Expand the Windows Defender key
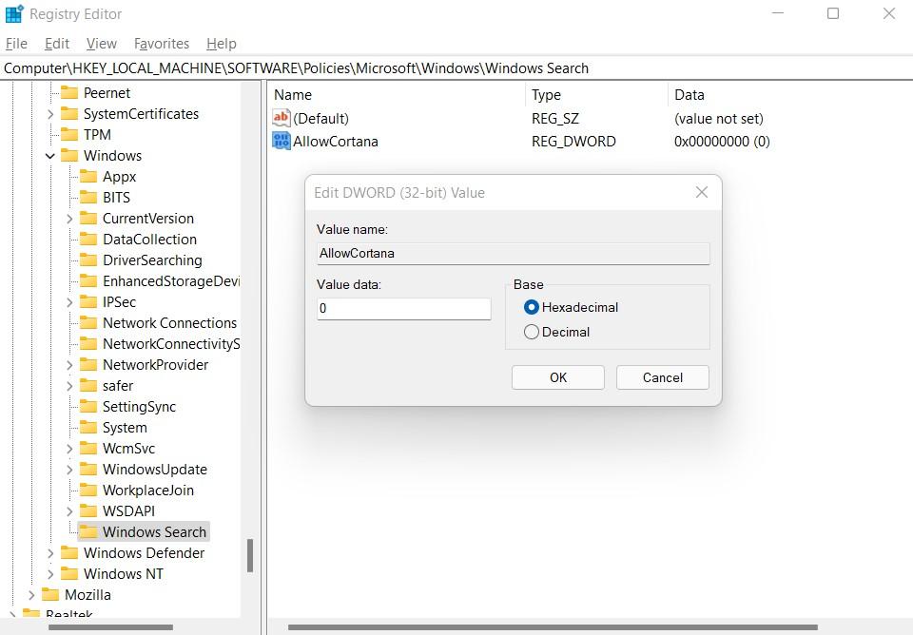 (50, 554)
